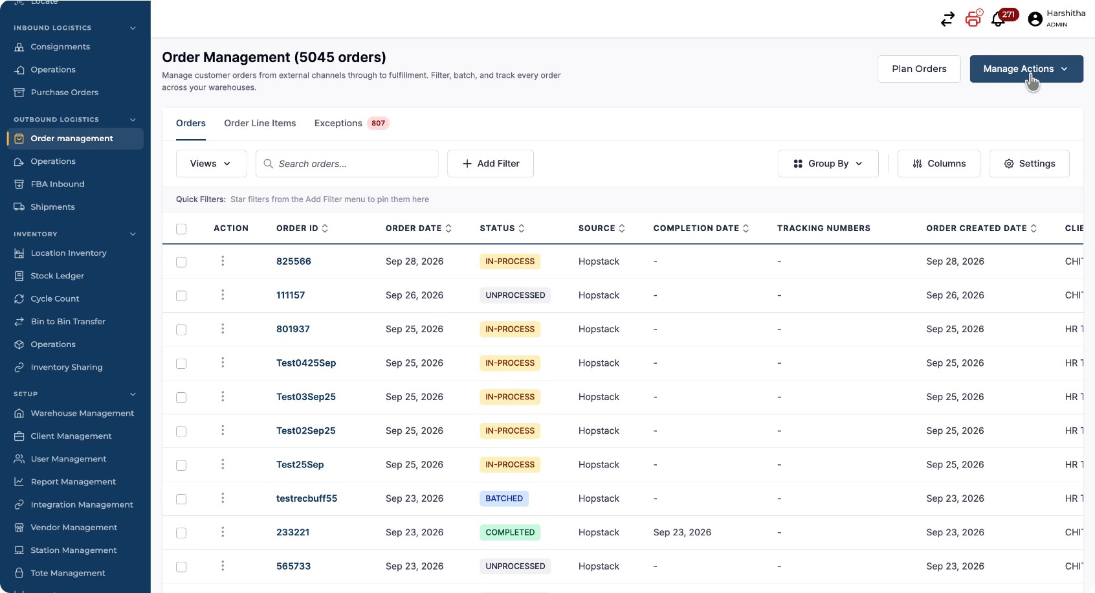Check the box for order 825566
Screen dimensions: 1095x593
click(181, 262)
